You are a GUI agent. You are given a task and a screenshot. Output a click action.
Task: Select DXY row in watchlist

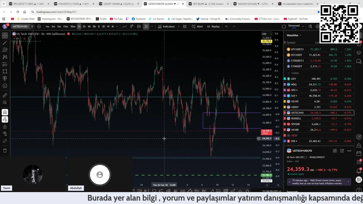pos(319,79)
